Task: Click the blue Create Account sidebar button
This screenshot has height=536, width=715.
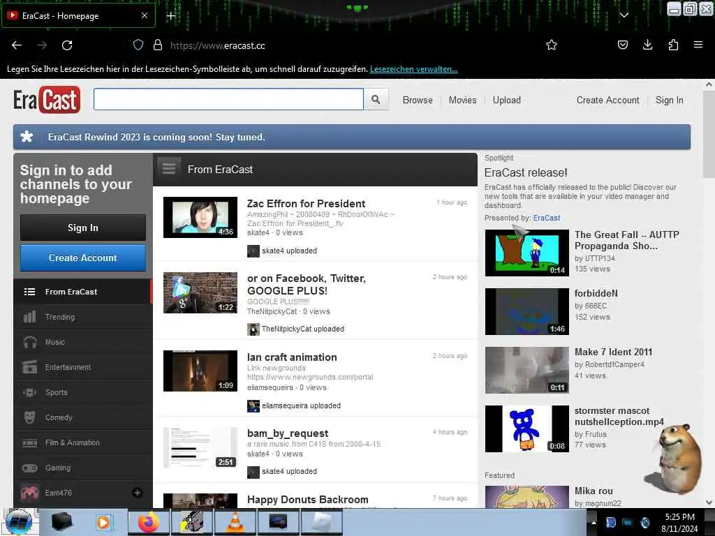Action: pos(83,258)
